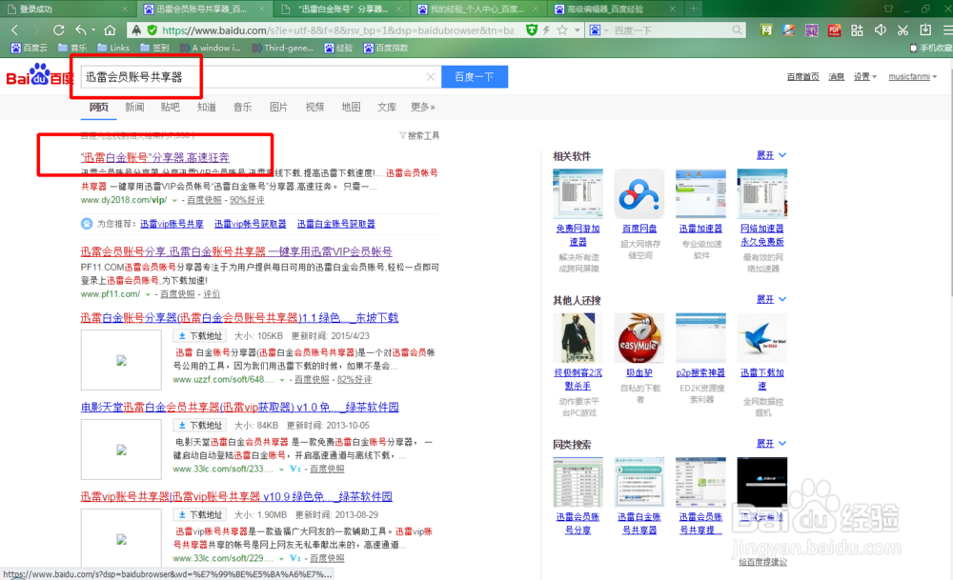Go to 百度首页 link
The width and height of the screenshot is (953, 580).
[802, 76]
